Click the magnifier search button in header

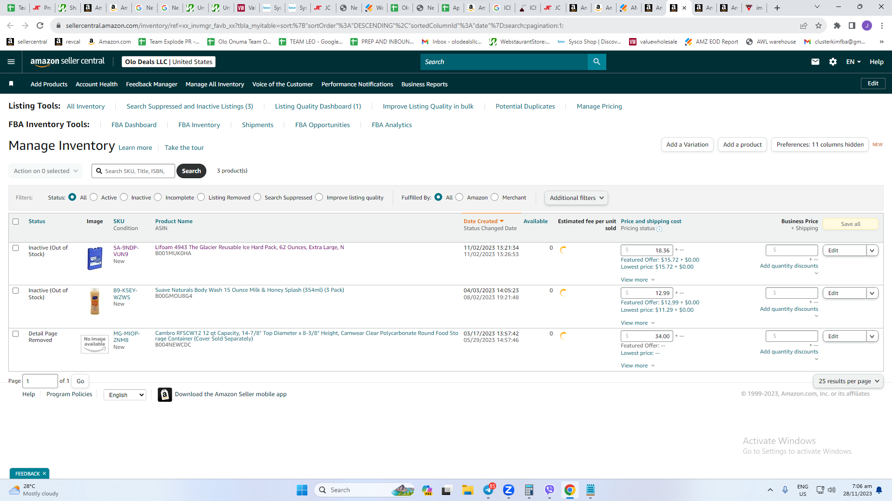tap(597, 62)
